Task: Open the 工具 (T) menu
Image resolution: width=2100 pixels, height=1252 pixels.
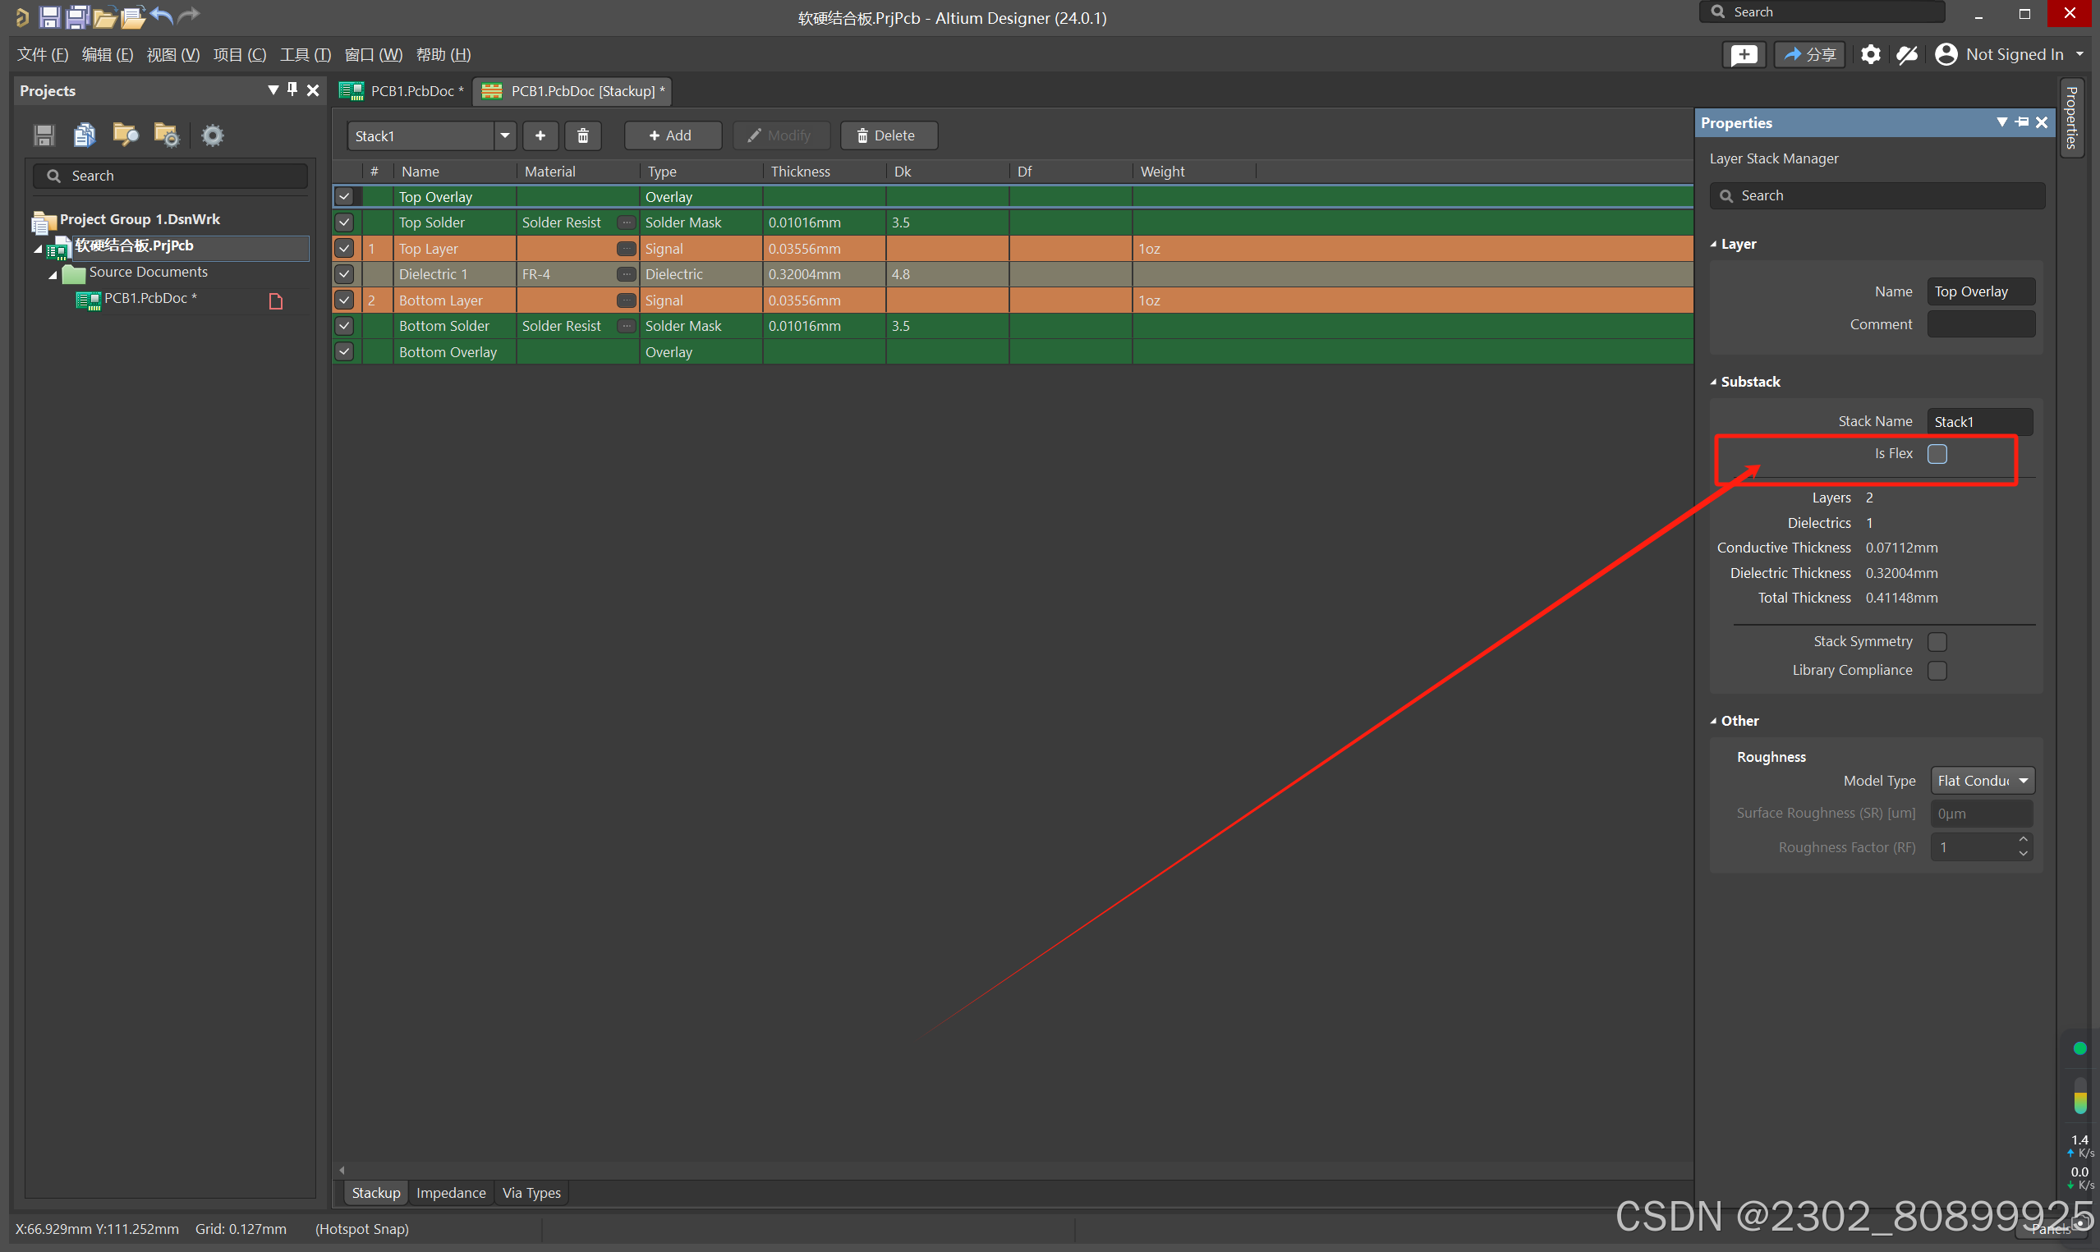Action: [x=305, y=55]
